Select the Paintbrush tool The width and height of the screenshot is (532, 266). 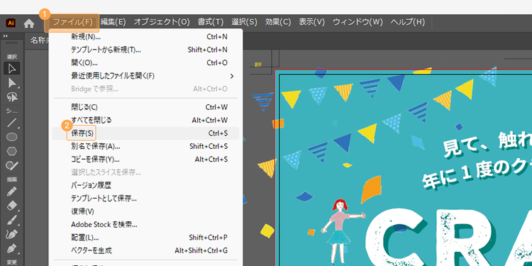pos(12,219)
